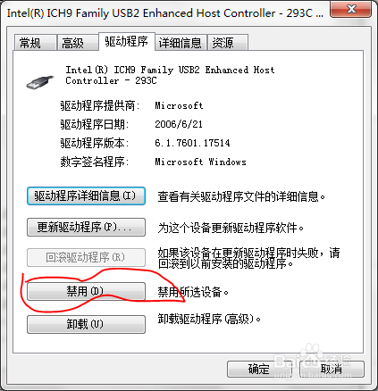The height and width of the screenshot is (391, 378).
Task: Click the USB connector device icon
Action: 39,82
